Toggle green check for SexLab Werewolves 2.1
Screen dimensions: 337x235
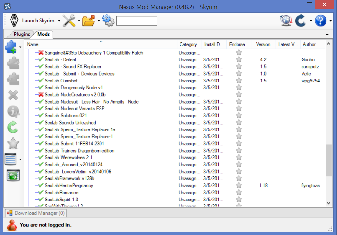tap(41, 157)
